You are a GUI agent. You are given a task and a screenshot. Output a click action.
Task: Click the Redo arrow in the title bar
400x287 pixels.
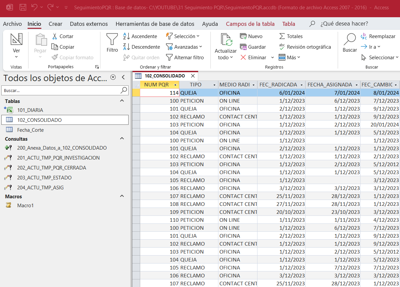[50, 7]
